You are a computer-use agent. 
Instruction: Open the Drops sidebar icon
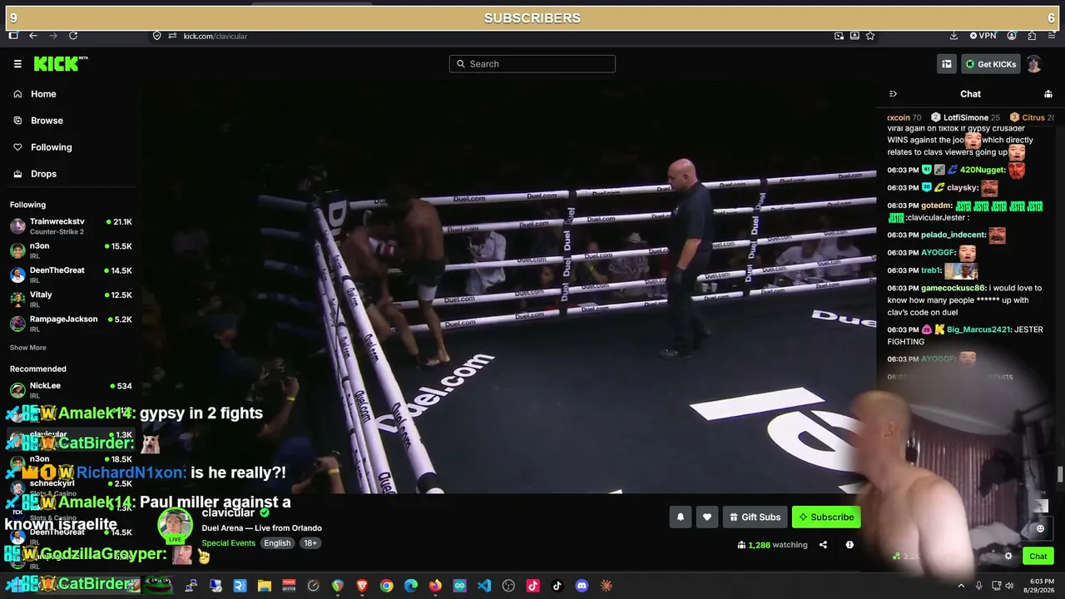(x=17, y=174)
